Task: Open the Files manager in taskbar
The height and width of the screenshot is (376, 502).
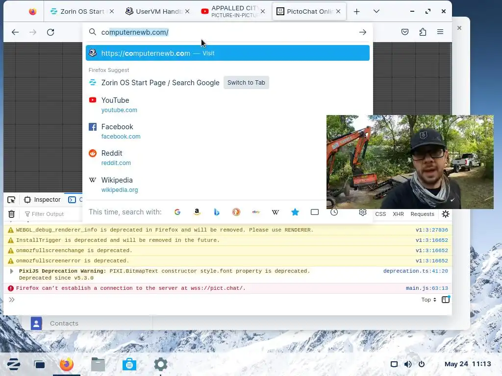Action: pos(98,364)
